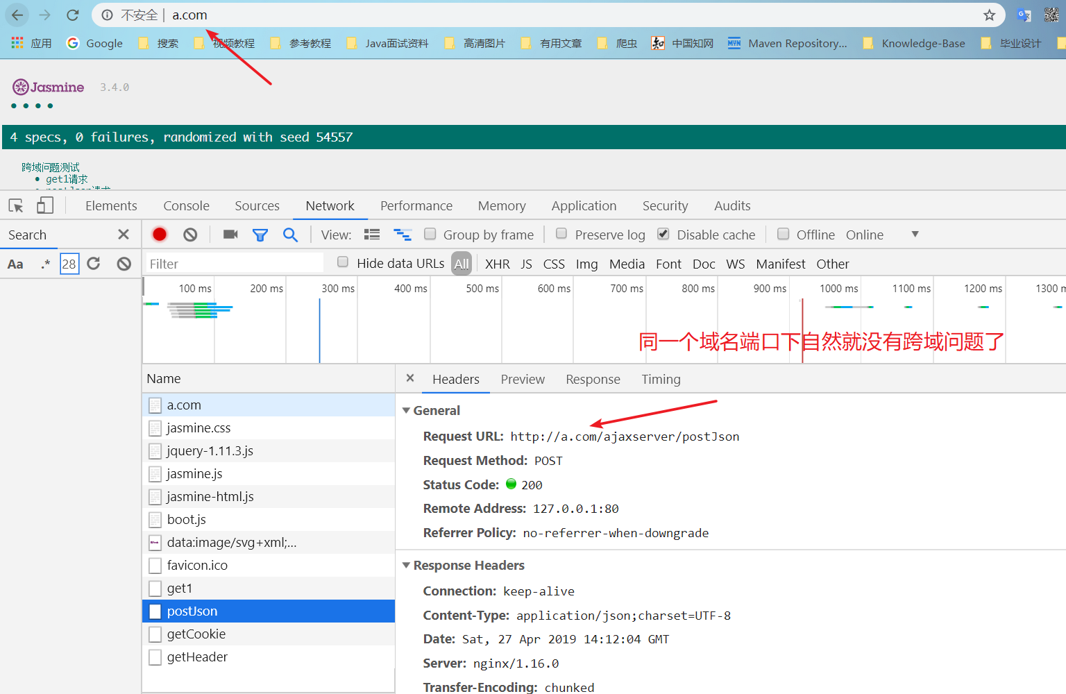
Task: Select the getCookie request row
Action: tap(196, 634)
